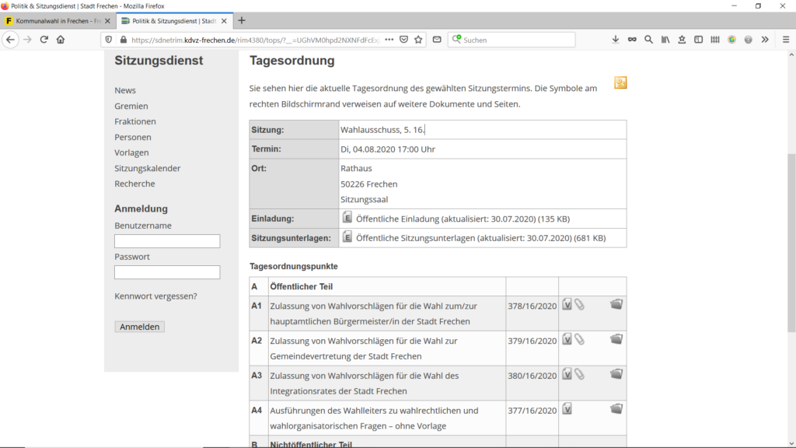Open a new browser tab
Screen dimensions: 796x448
[x=242, y=21]
